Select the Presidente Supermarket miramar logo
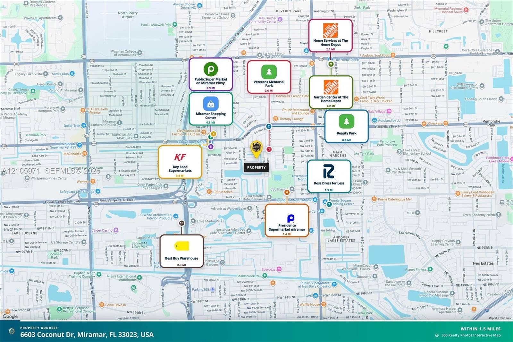Image resolution: width=513 pixels, height=342 pixels. (290, 218)
